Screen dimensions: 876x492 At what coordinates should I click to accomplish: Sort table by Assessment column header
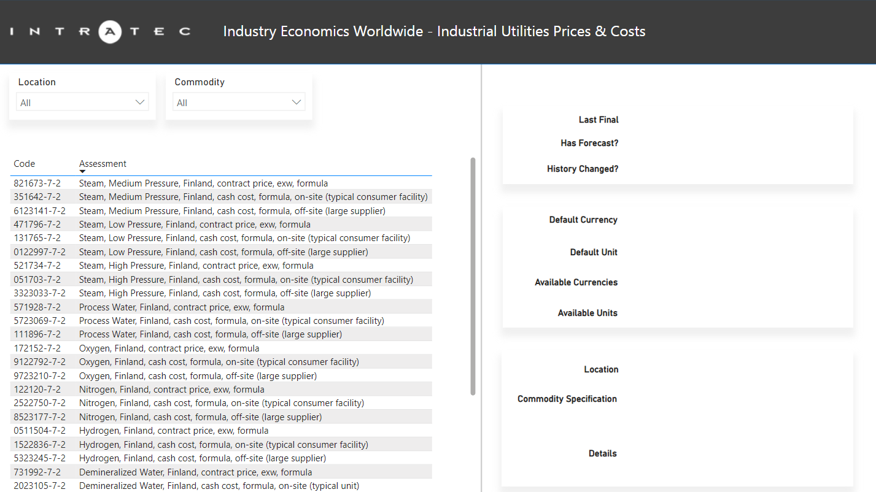pos(103,164)
